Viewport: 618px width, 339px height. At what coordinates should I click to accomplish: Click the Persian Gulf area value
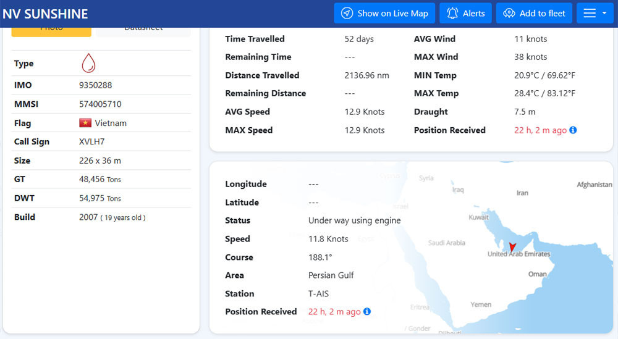(x=331, y=275)
